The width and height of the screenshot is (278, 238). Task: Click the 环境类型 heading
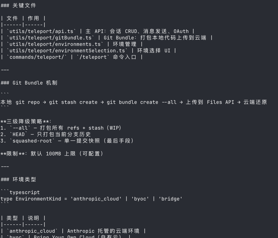[24, 179]
